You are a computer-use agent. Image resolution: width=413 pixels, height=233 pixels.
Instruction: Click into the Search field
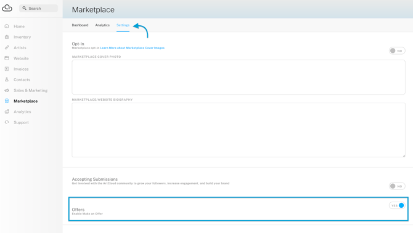click(x=38, y=8)
